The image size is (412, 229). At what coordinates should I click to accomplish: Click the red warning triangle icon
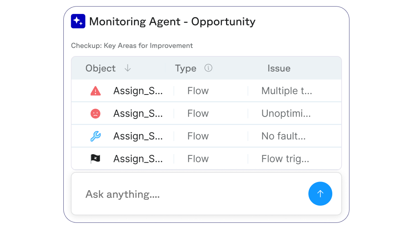click(95, 91)
